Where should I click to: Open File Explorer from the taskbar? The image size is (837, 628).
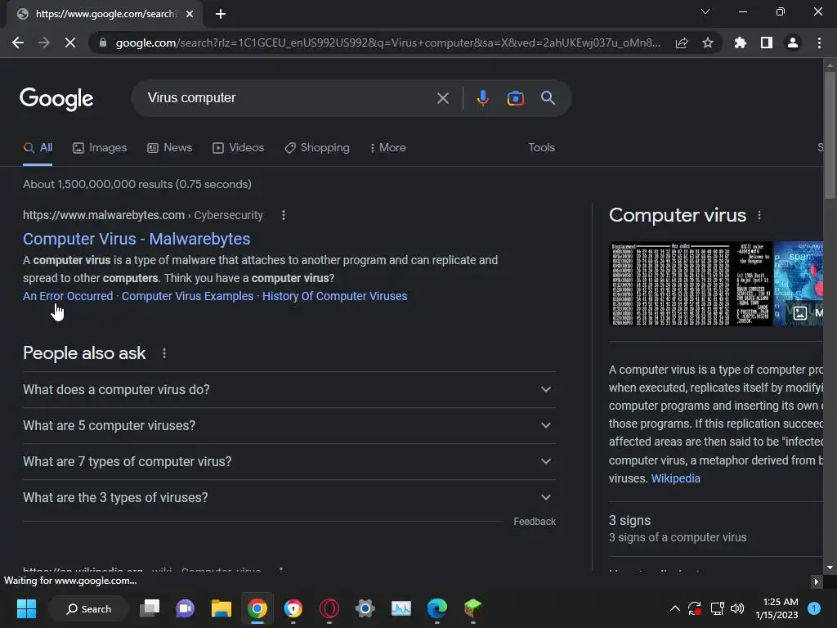(x=221, y=608)
